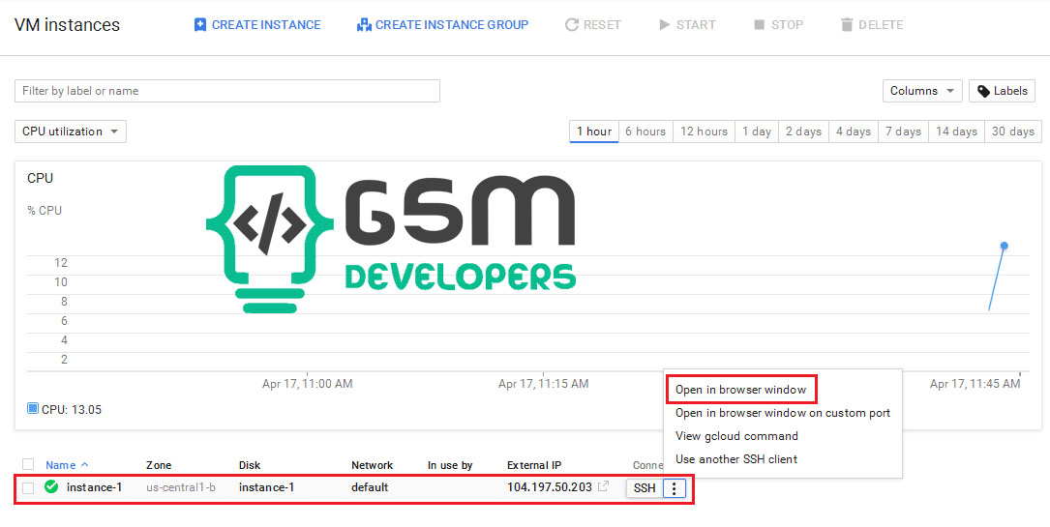The image size is (1050, 527).
Task: Tick the select-all instances checkbox
Action: (28, 464)
